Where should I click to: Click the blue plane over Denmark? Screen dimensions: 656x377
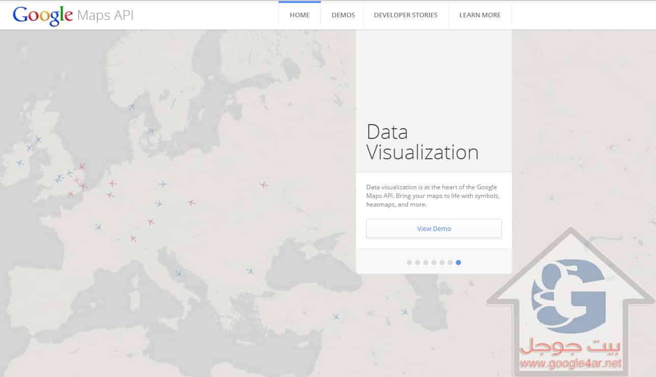point(151,131)
